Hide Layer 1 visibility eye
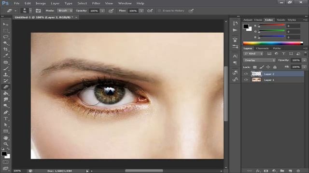This screenshot has height=173, width=309. point(246,80)
